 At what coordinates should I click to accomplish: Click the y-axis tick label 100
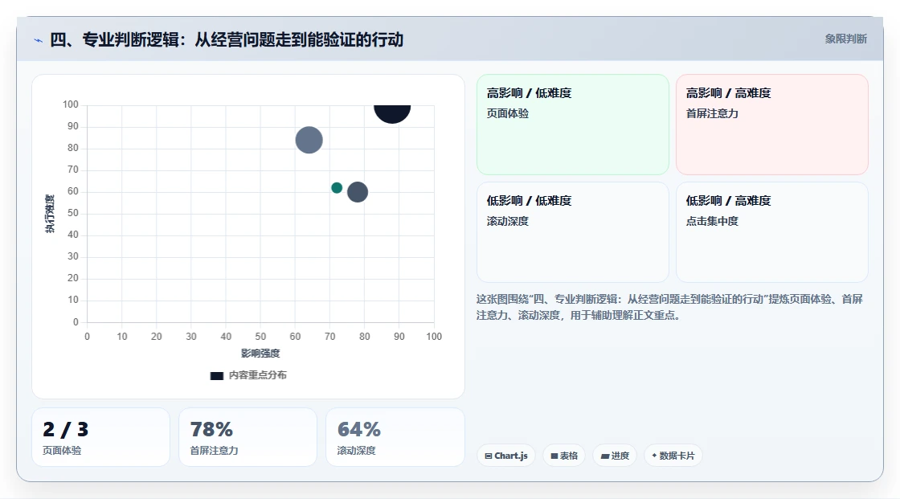[x=71, y=104]
